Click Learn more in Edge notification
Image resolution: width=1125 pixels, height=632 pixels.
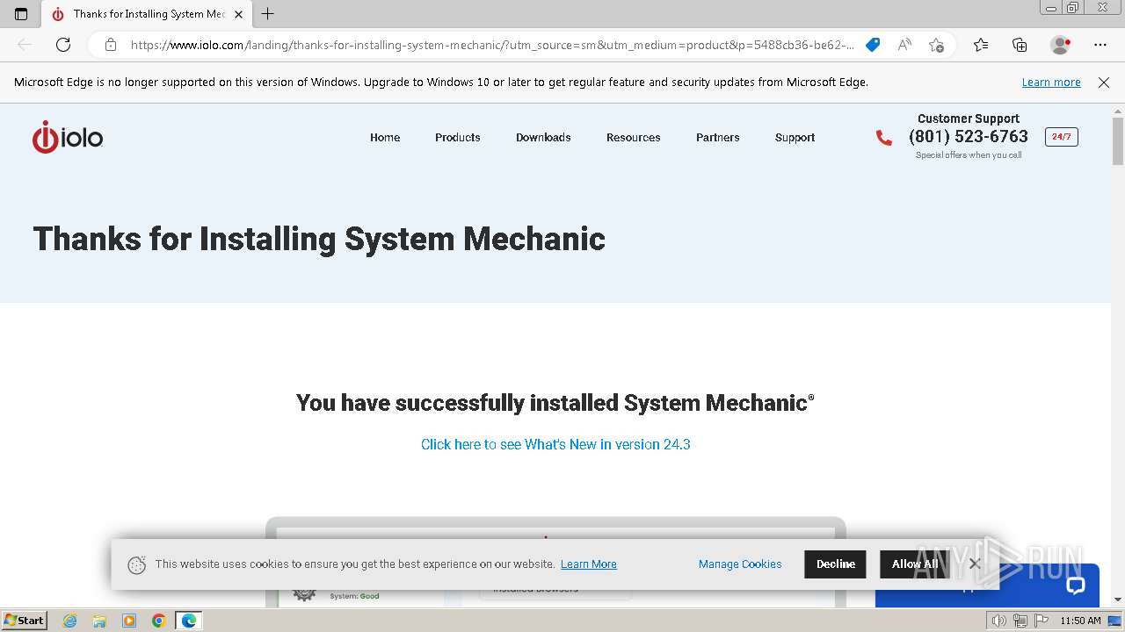1051,83
